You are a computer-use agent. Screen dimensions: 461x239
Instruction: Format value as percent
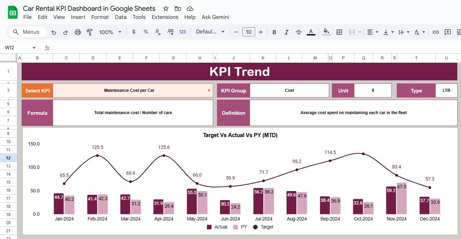[x=145, y=32]
